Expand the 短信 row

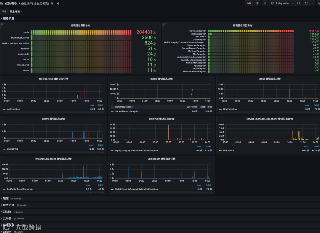point(6,198)
